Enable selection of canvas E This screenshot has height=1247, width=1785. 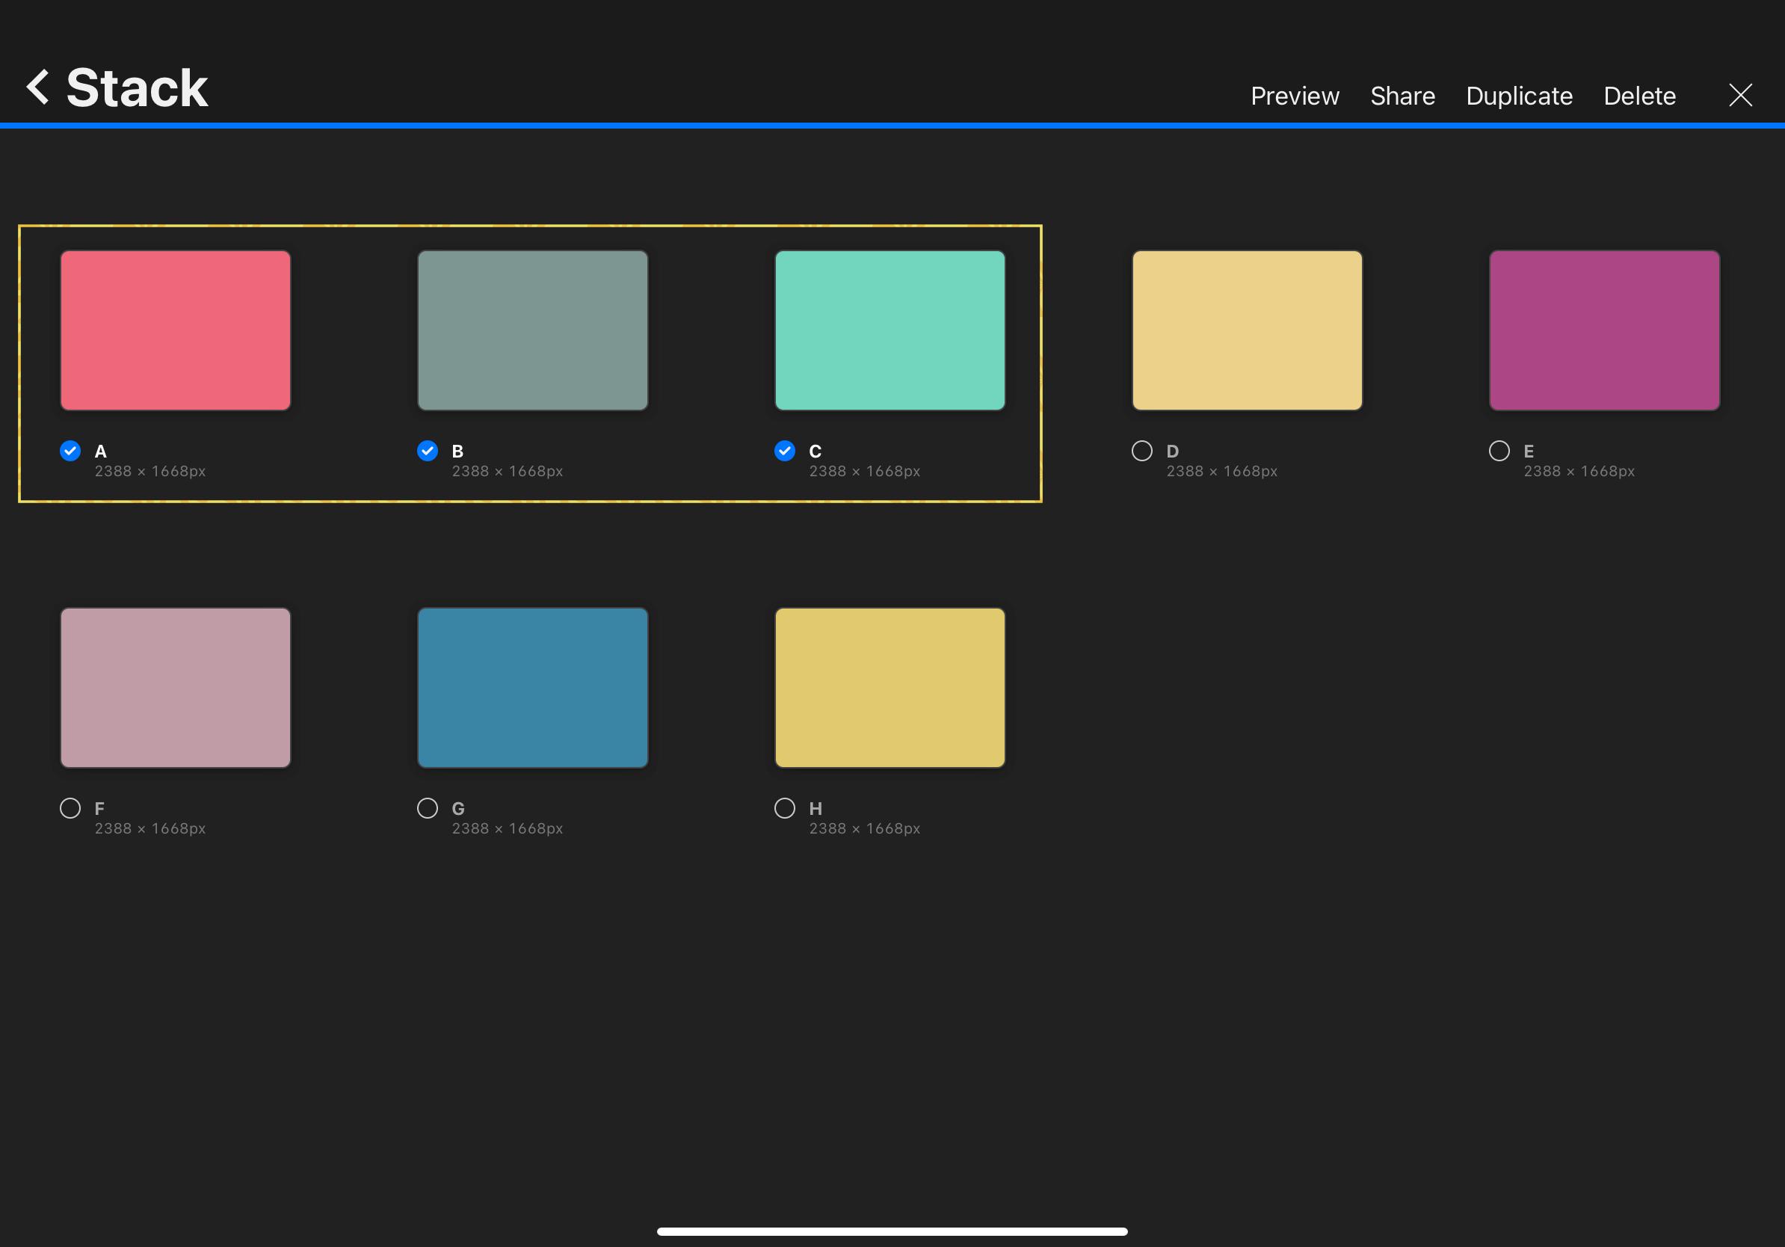pyautogui.click(x=1499, y=451)
